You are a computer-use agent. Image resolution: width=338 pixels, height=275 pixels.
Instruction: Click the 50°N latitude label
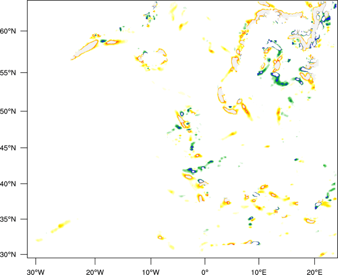[8, 111]
